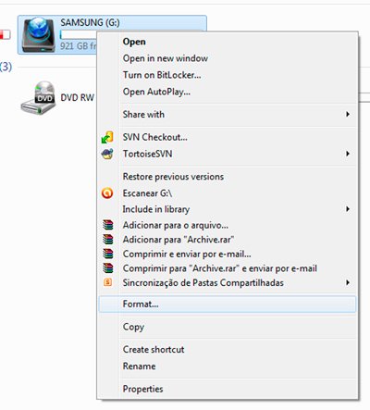Select Adicionar para "Archive.rar"
The height and width of the screenshot is (410, 370).
click(228, 240)
